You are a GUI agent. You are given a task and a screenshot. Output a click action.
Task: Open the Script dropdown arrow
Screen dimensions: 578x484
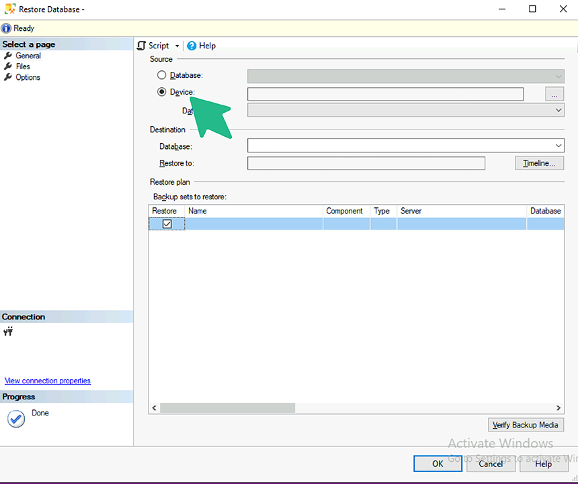(x=177, y=46)
